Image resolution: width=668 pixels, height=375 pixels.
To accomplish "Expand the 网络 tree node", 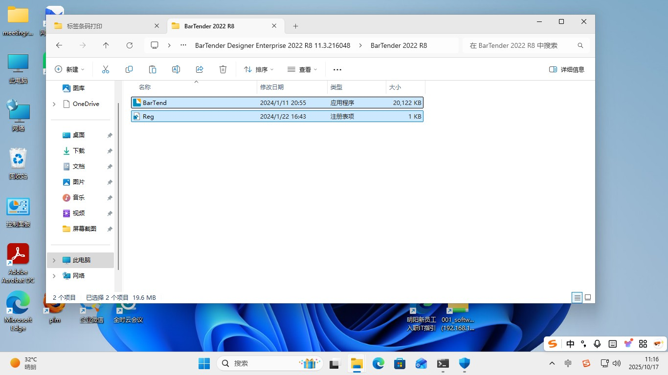I will coord(54,276).
